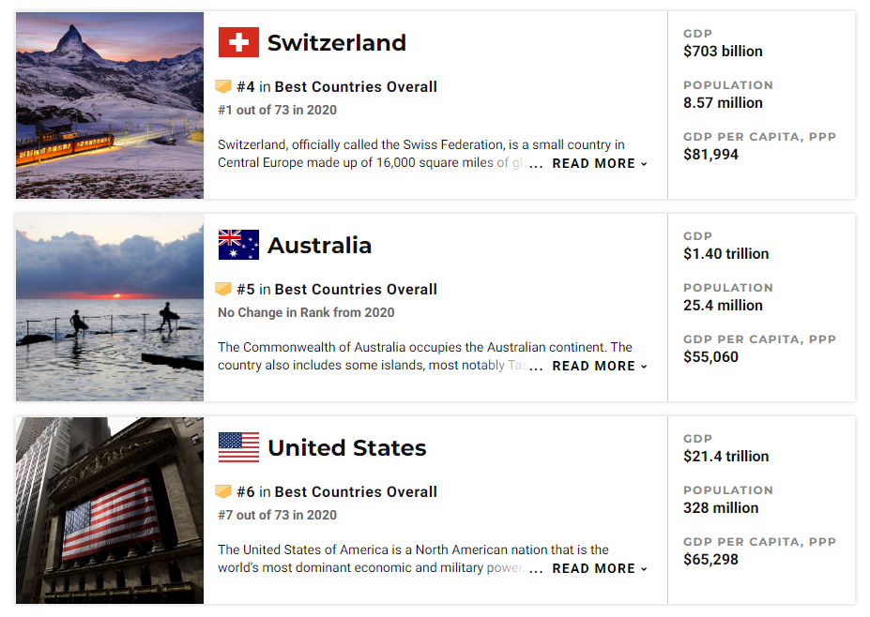Click the Australia flag icon
The width and height of the screenshot is (870, 617).
[x=238, y=245]
